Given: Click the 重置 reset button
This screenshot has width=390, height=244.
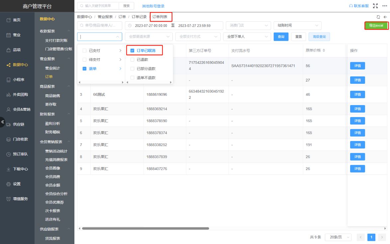Looking at the screenshot, I should (298, 37).
